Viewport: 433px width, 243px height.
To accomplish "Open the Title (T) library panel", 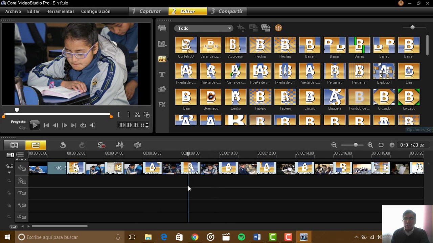I will [162, 74].
